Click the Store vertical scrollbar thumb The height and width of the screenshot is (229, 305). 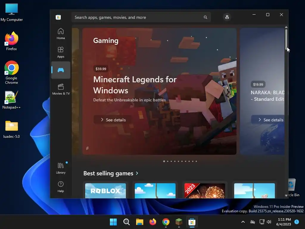point(286,39)
